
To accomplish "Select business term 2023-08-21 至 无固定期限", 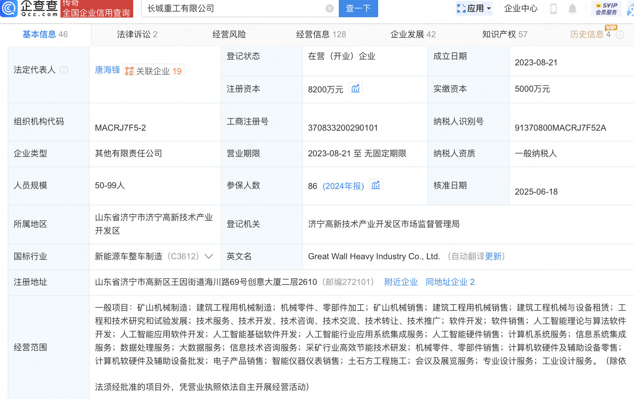I will (357, 153).
